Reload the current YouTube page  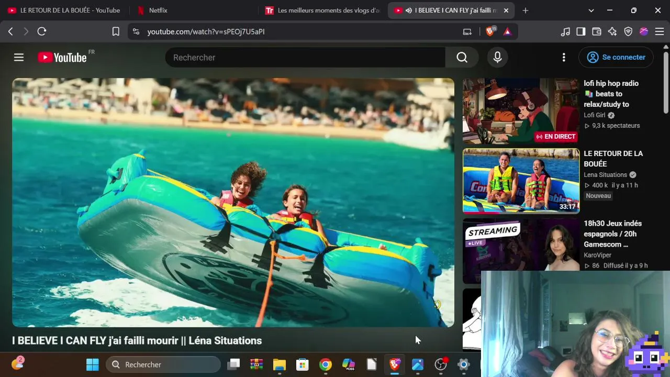42,31
